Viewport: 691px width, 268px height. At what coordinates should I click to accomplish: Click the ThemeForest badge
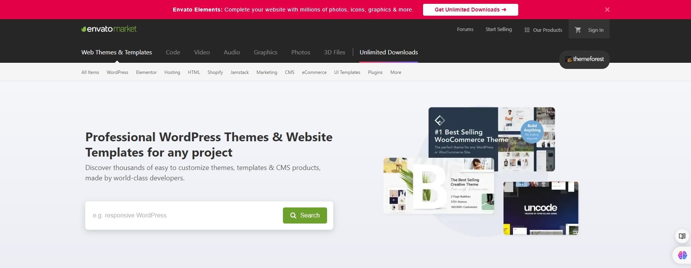pyautogui.click(x=584, y=59)
